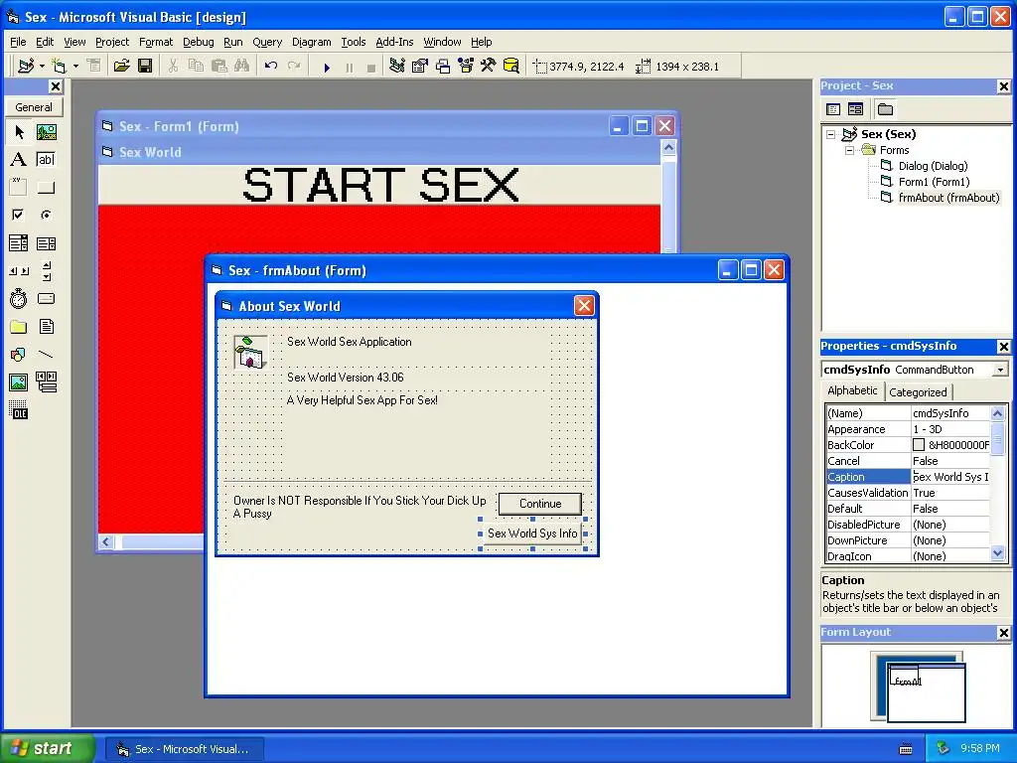Select the Pointer tool in the toolbox
Screen dimensions: 1017x763
point(19,132)
